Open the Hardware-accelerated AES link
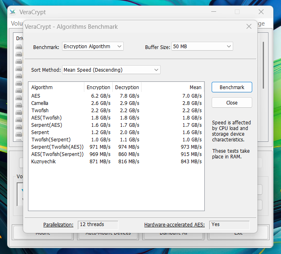 174,225
